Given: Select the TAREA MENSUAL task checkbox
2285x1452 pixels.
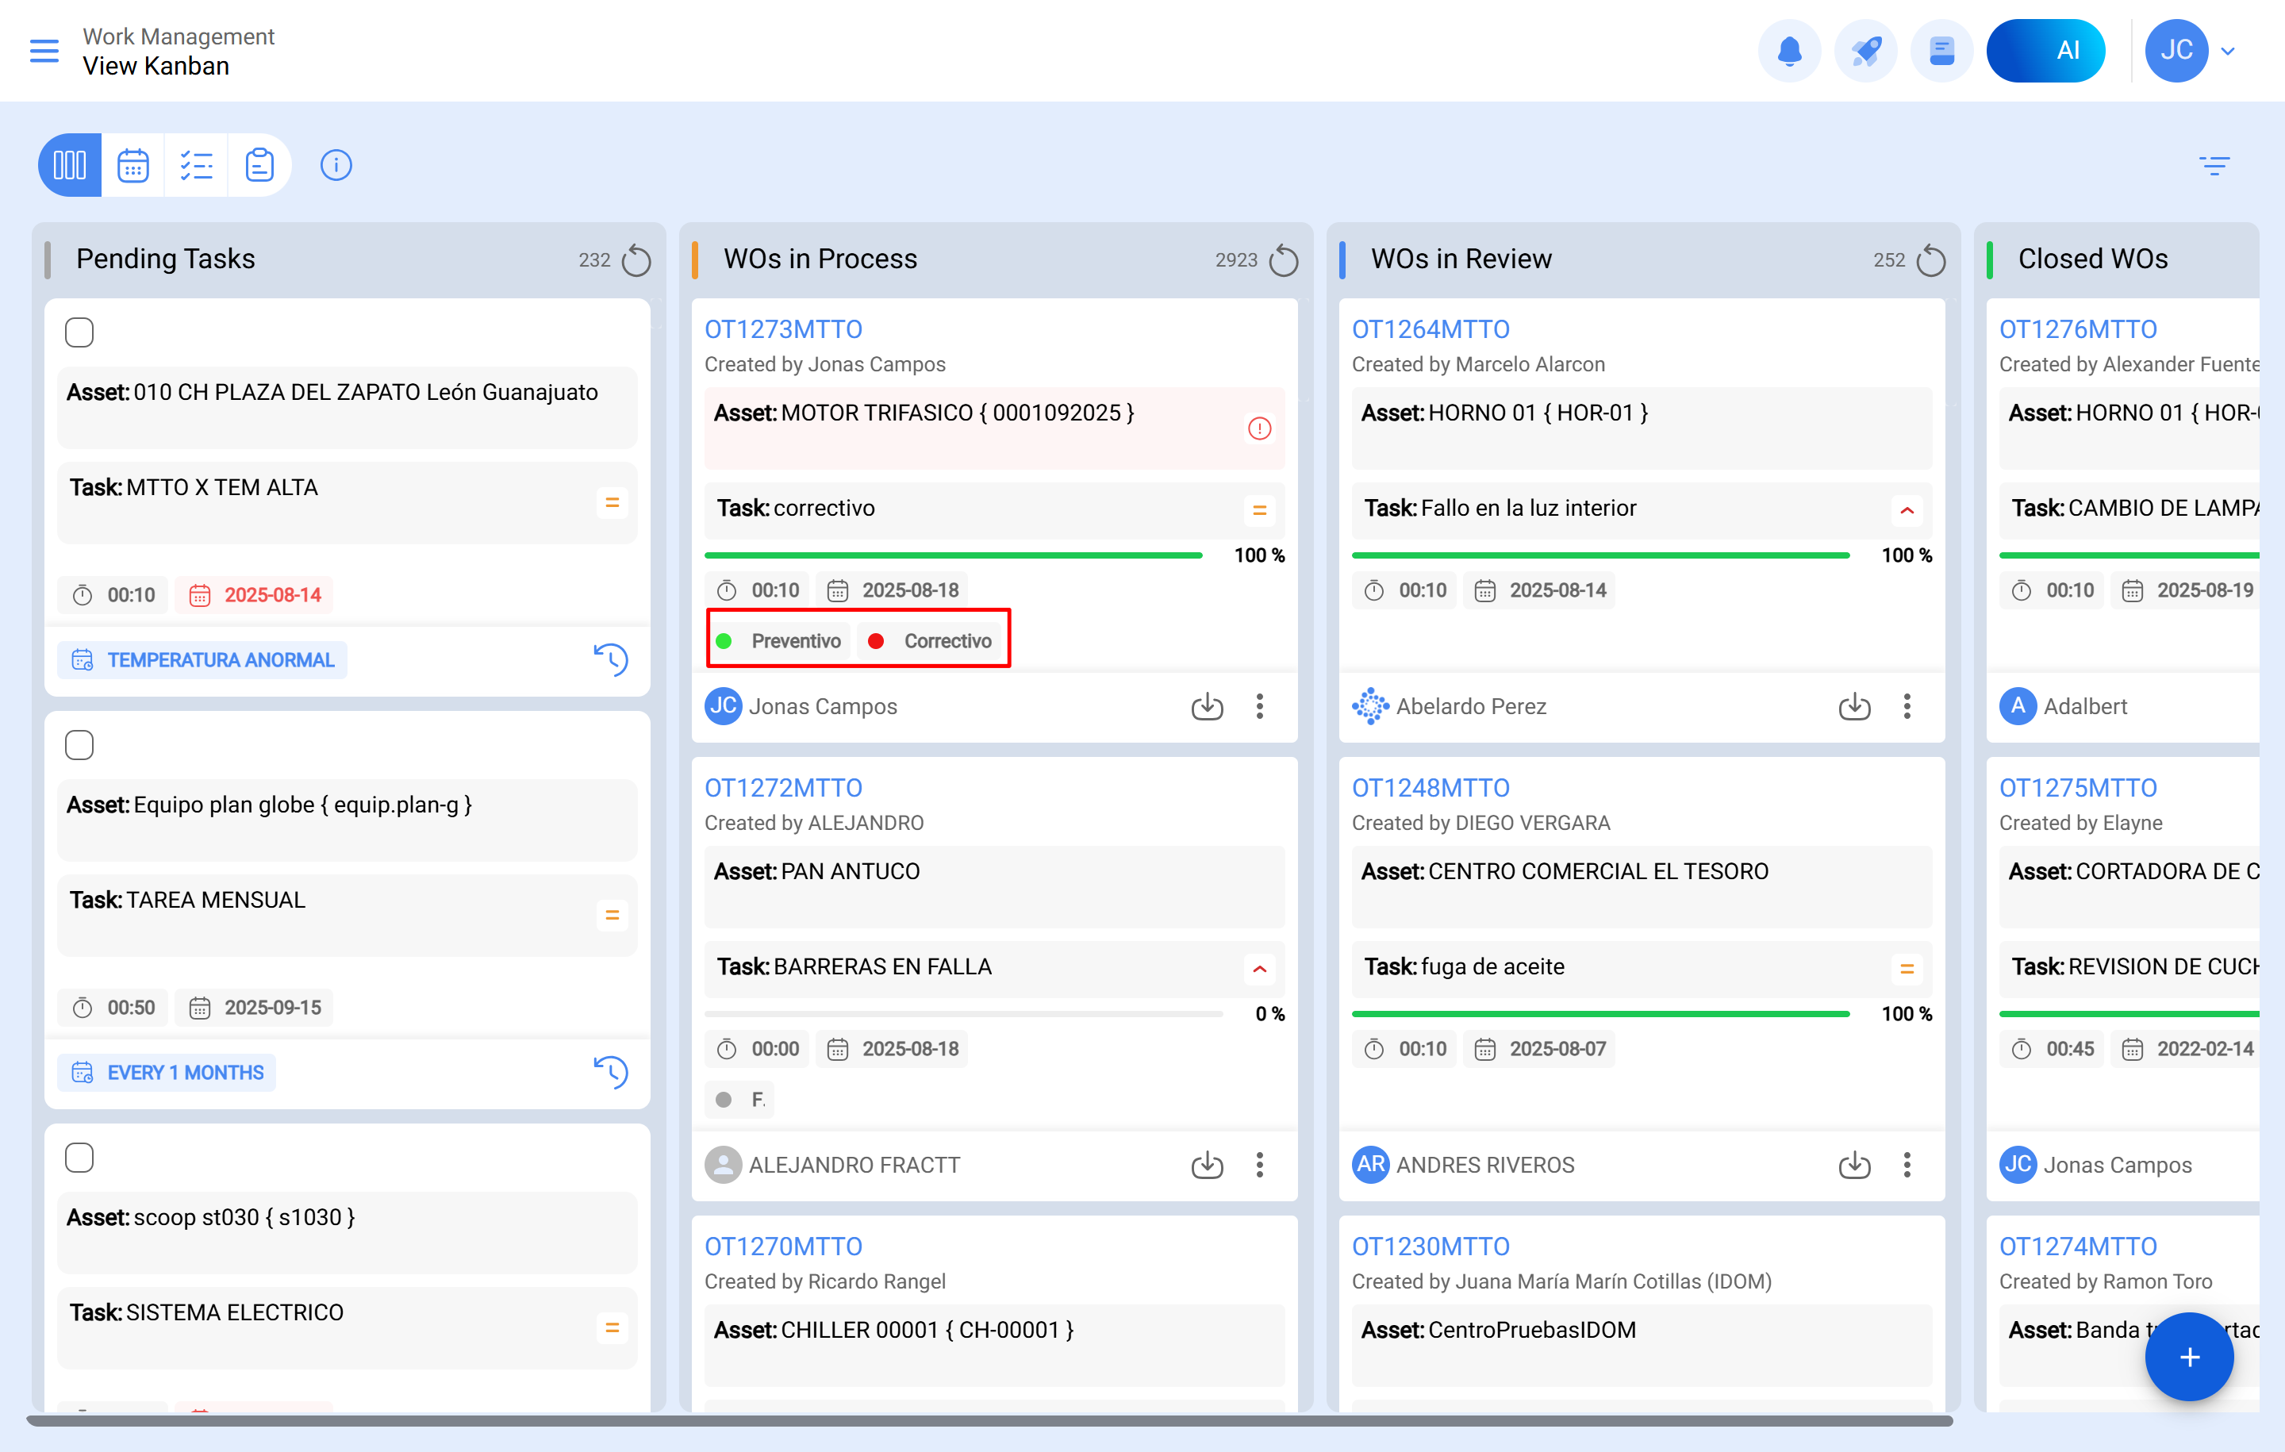Looking at the screenshot, I should tap(79, 745).
